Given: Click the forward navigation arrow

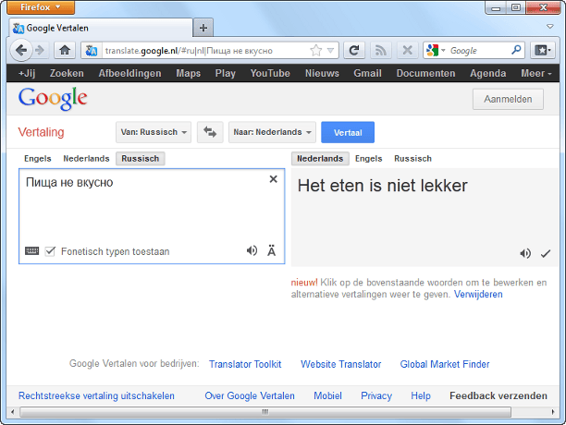Looking at the screenshot, I should click(40, 51).
